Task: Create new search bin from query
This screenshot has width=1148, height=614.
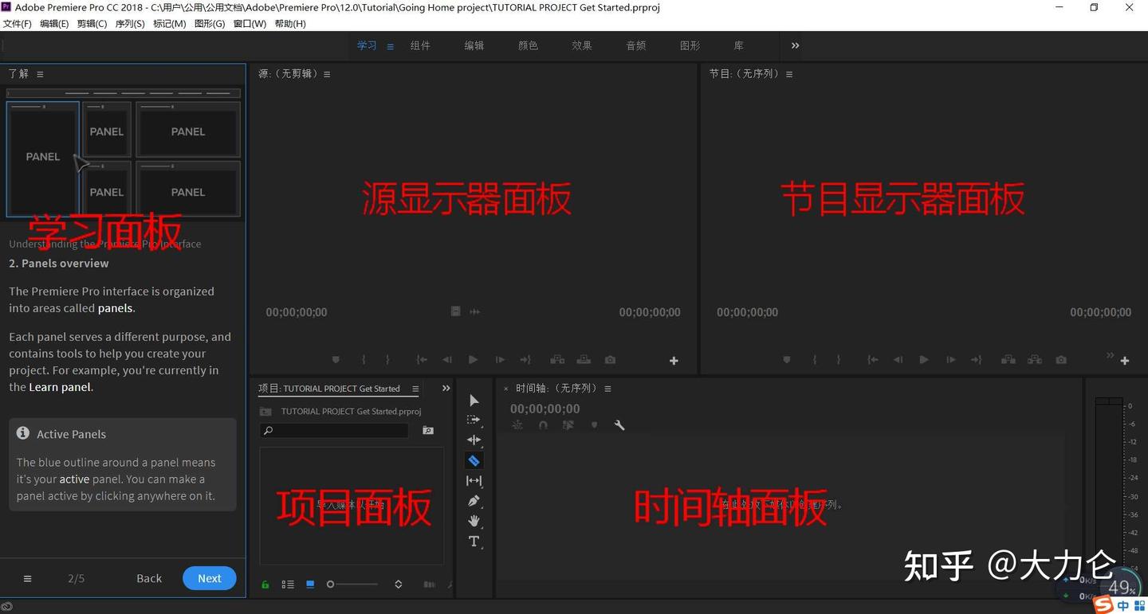Action: 428,430
